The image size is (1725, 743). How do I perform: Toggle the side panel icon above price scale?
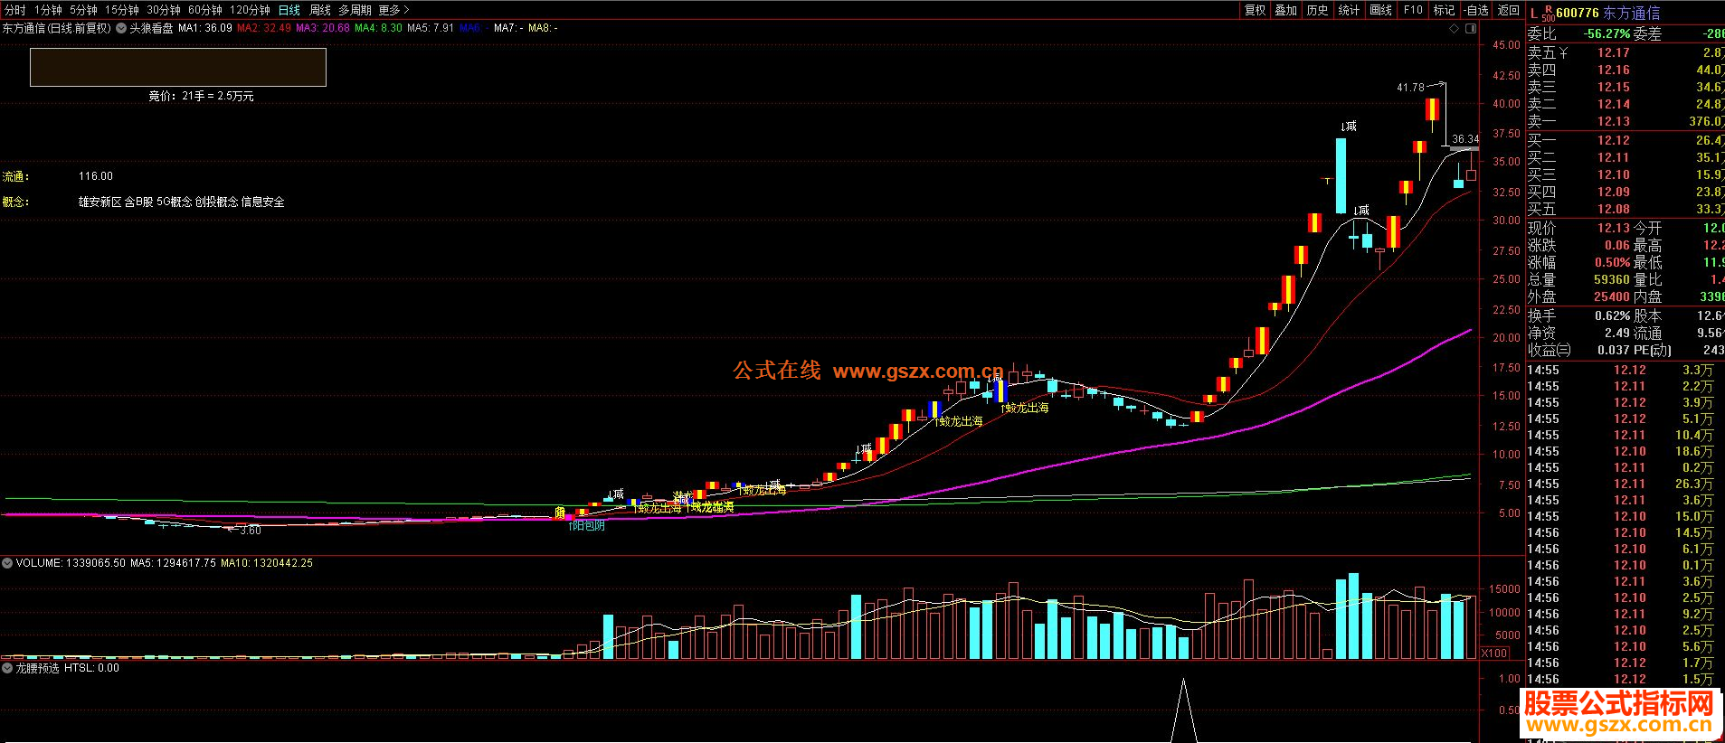pos(1470,28)
